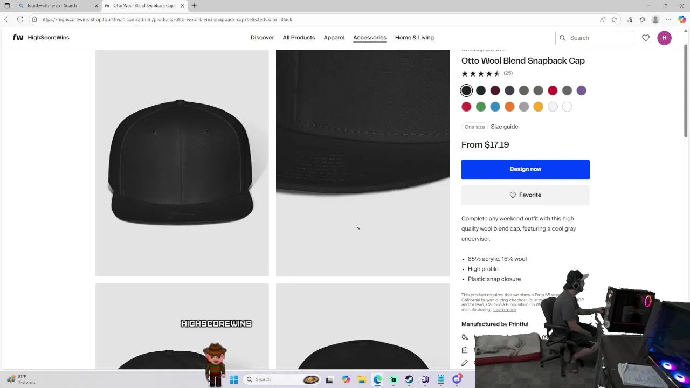Viewport: 690px width, 388px height.
Task: Open Task View from the taskbar
Action: coord(329,379)
